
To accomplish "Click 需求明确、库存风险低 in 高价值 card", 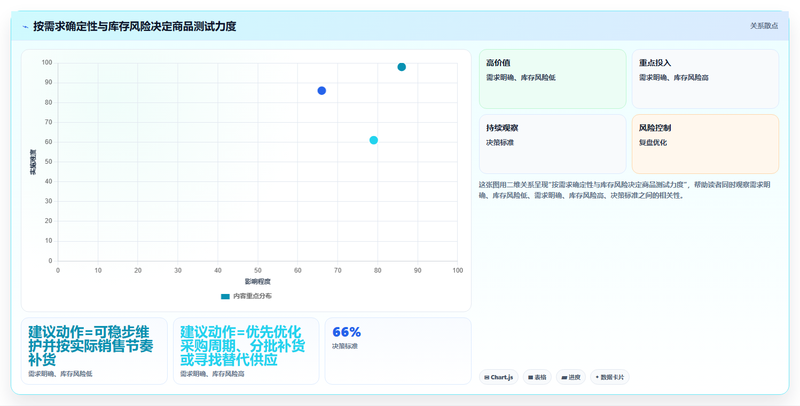I will click(x=521, y=77).
